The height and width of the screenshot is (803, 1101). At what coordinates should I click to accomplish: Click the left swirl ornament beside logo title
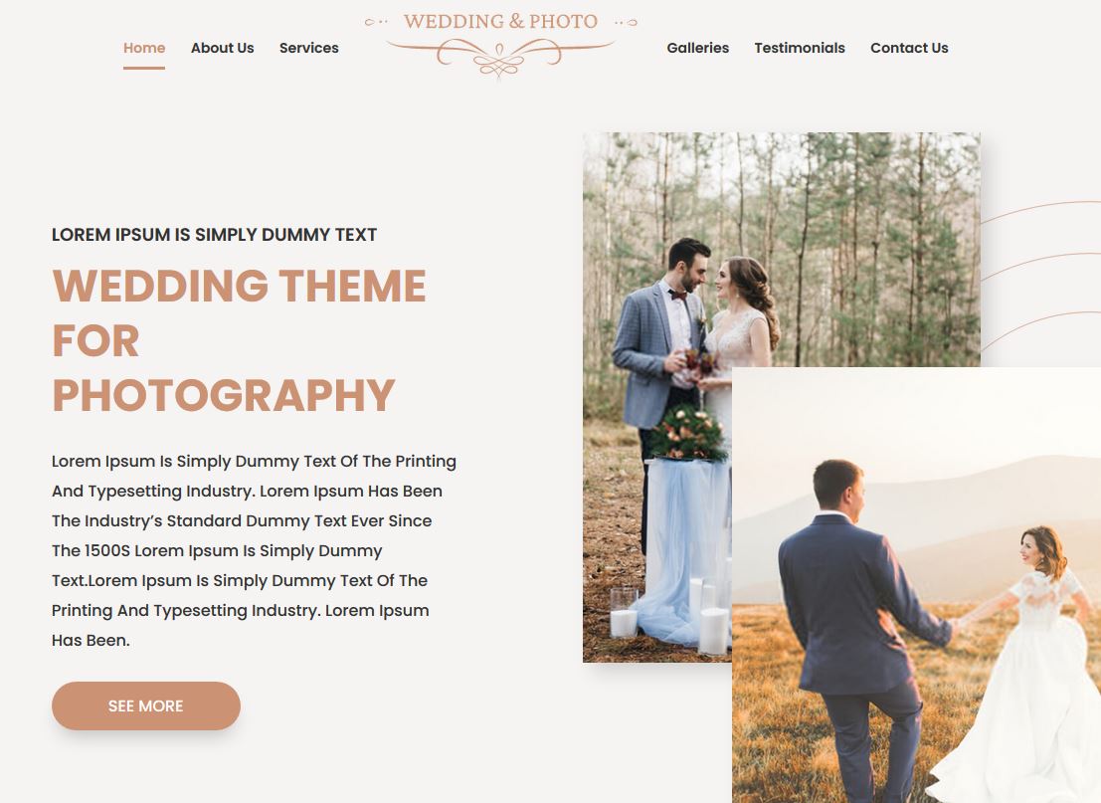376,22
